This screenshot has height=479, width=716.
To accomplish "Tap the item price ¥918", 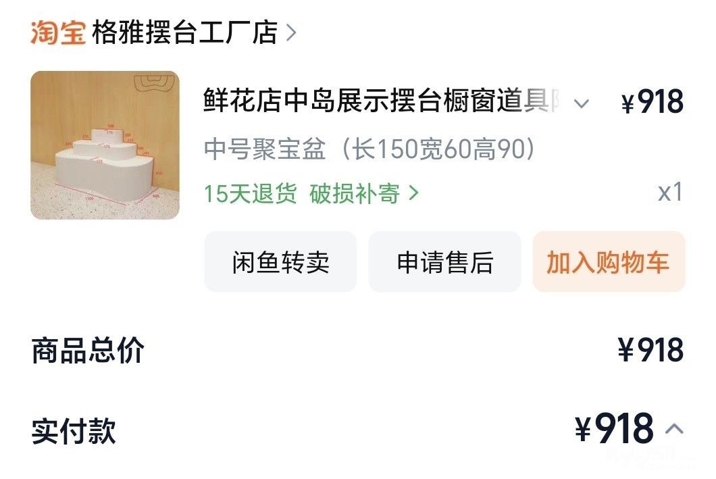I will (x=653, y=102).
